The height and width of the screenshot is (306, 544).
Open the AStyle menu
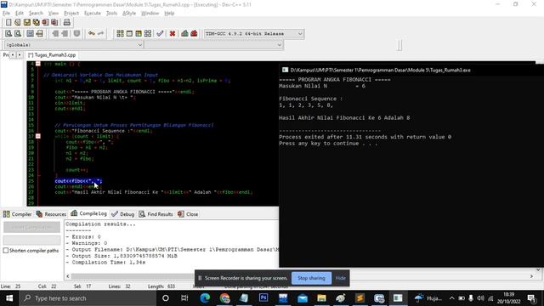coord(129,14)
